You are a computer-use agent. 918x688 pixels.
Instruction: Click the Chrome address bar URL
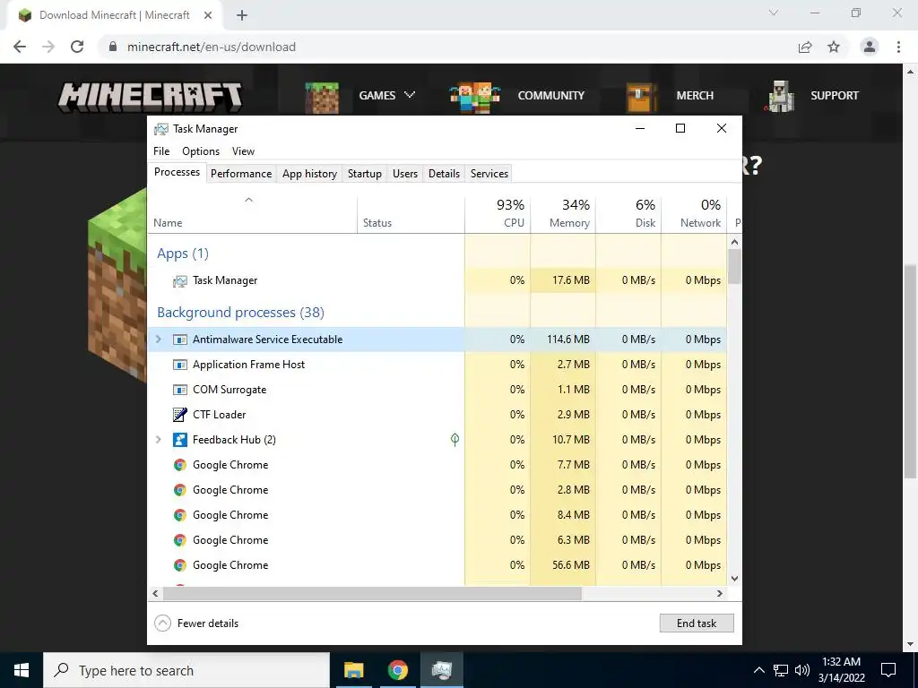coord(212,47)
